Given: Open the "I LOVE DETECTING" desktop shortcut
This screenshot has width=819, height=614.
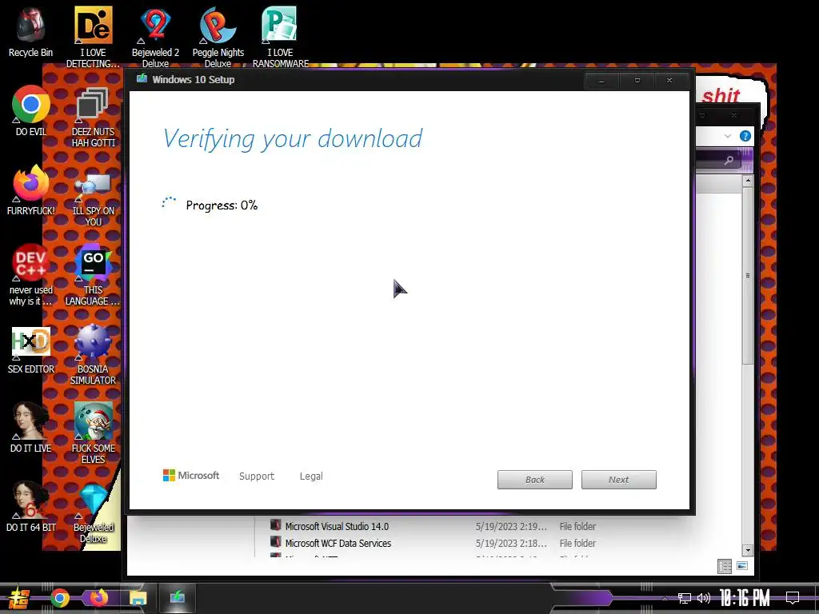Looking at the screenshot, I should tap(93, 37).
